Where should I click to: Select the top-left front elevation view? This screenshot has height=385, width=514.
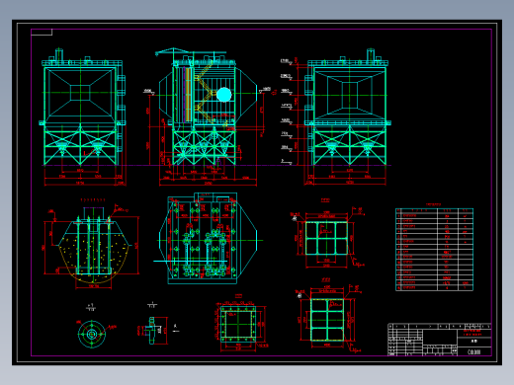(82, 116)
